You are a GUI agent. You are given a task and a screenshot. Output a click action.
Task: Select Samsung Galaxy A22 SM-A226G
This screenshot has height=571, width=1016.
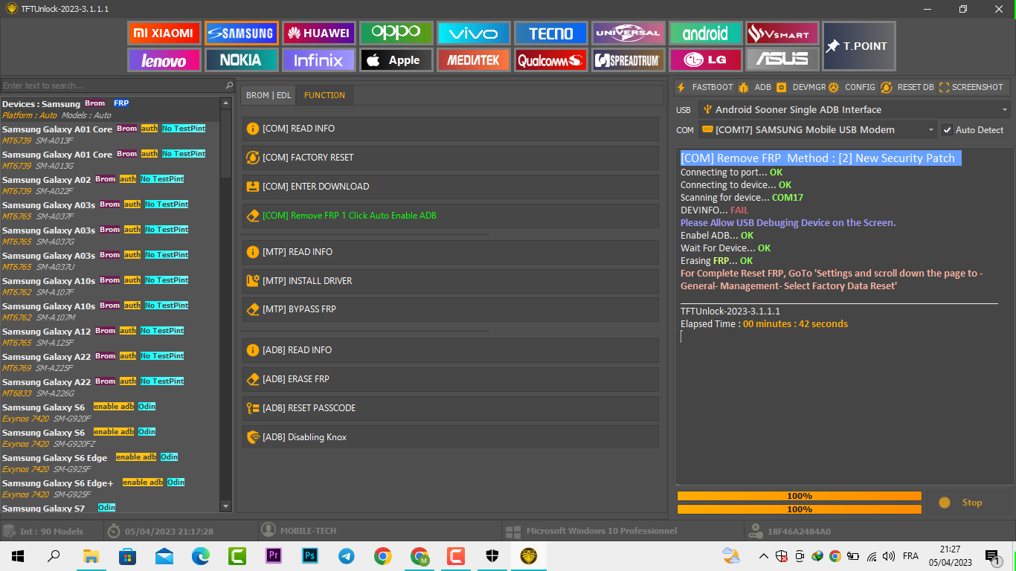tap(110, 387)
